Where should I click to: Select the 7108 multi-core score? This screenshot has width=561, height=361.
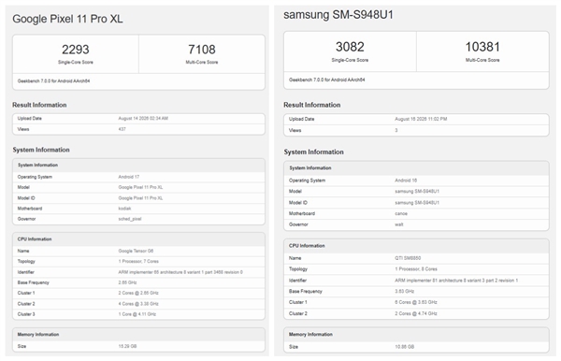tap(202, 50)
